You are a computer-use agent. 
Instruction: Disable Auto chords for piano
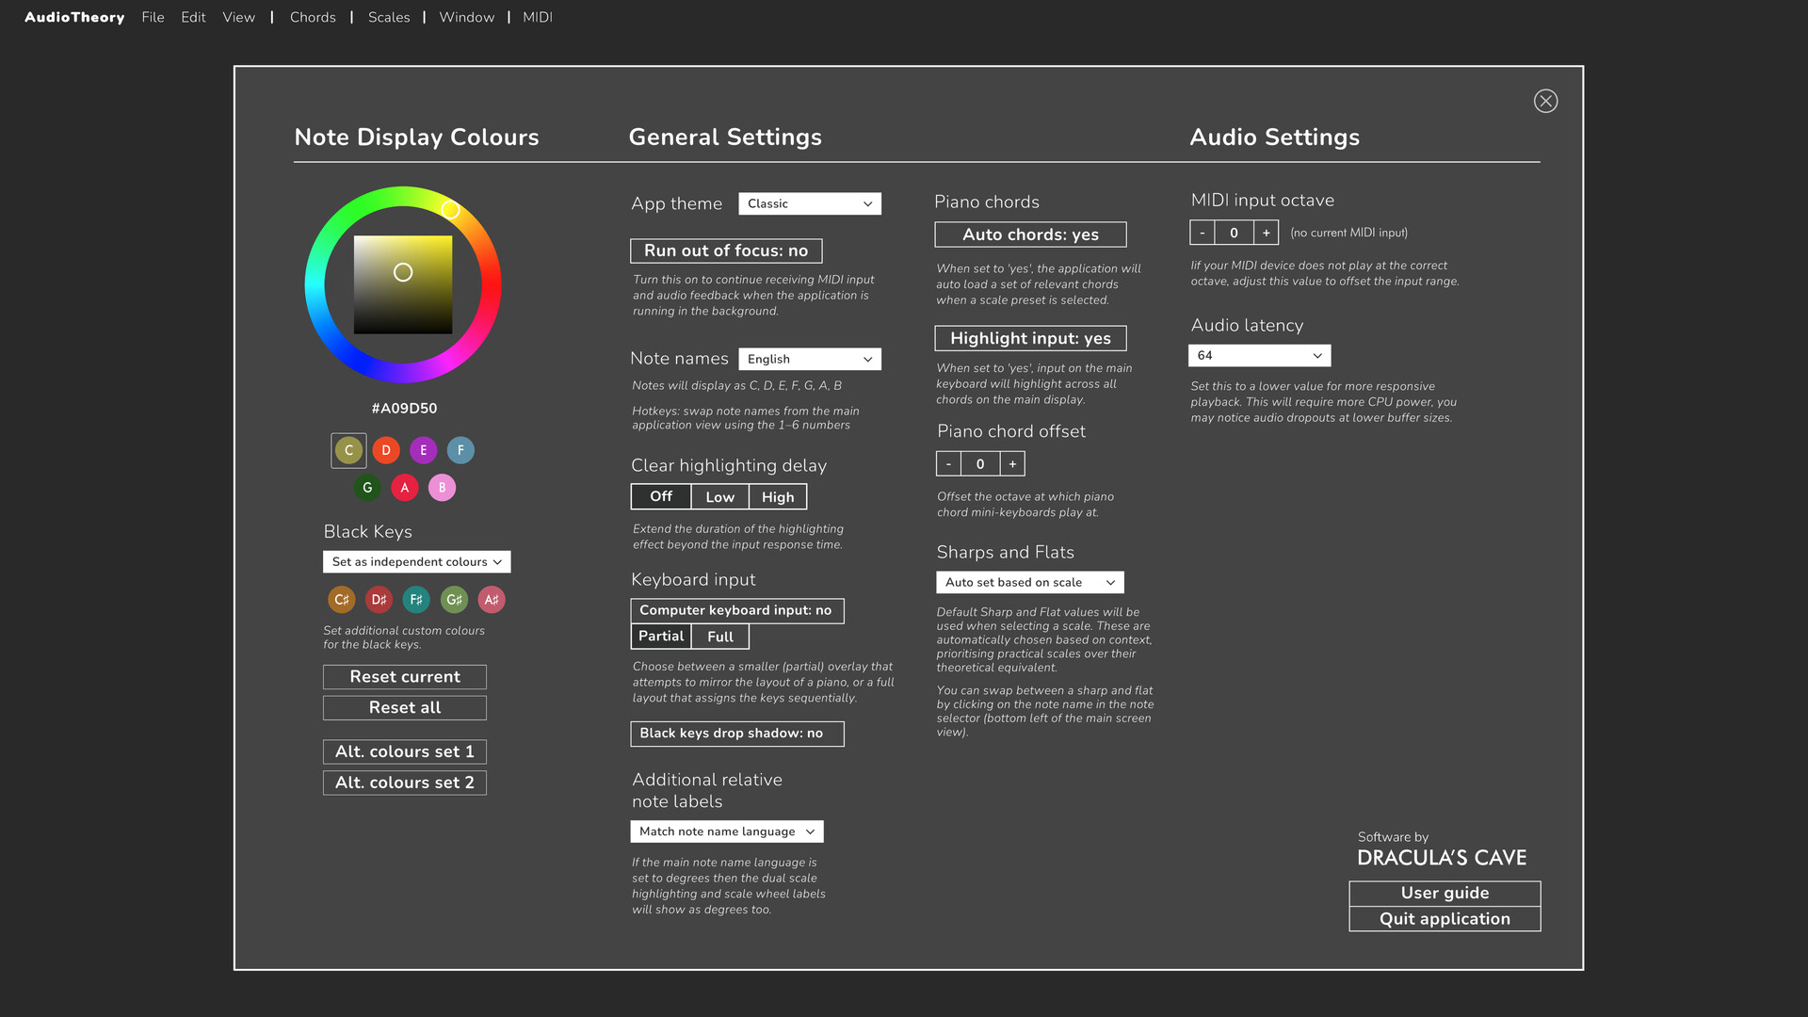point(1029,234)
